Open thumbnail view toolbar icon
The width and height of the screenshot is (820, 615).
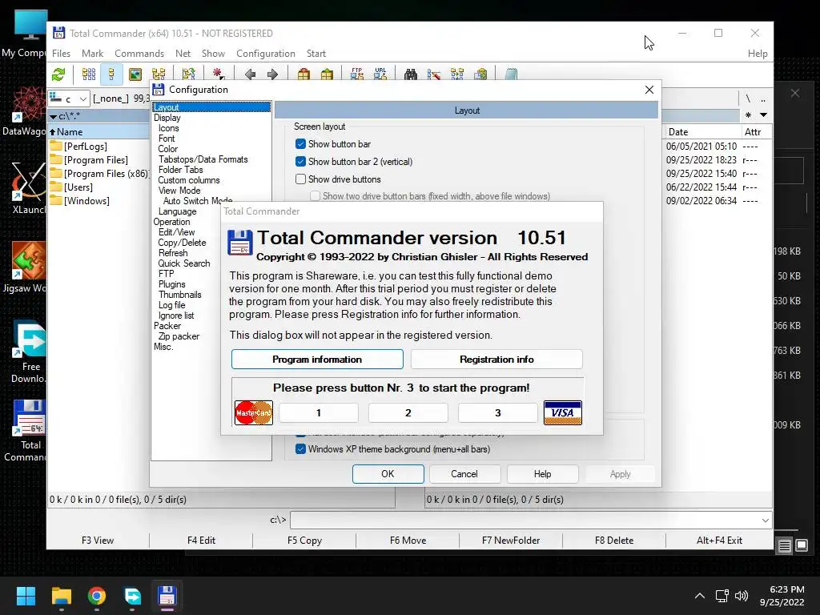pos(135,74)
